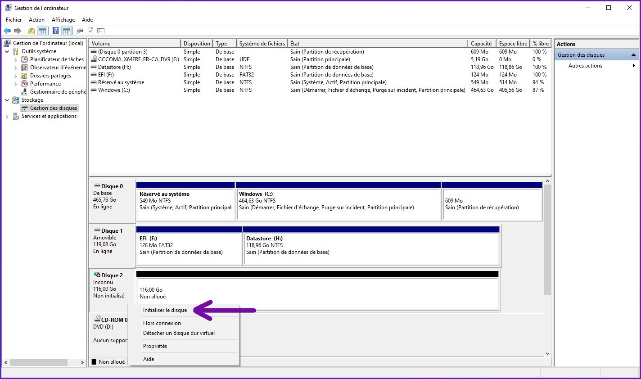The image size is (641, 379).
Task: Click the Up one level folder icon
Action: coord(31,31)
